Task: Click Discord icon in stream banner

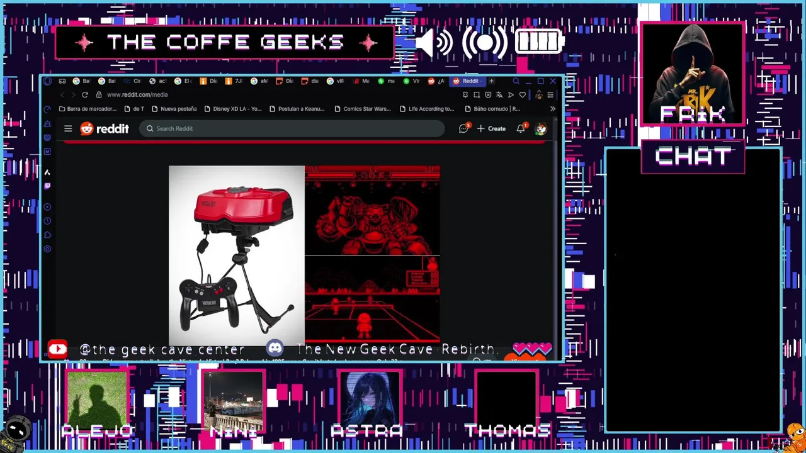Action: 275,349
